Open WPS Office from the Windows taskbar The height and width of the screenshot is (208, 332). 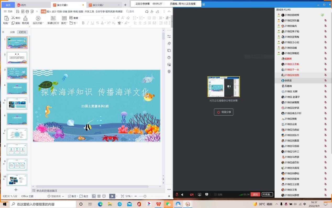point(159,204)
